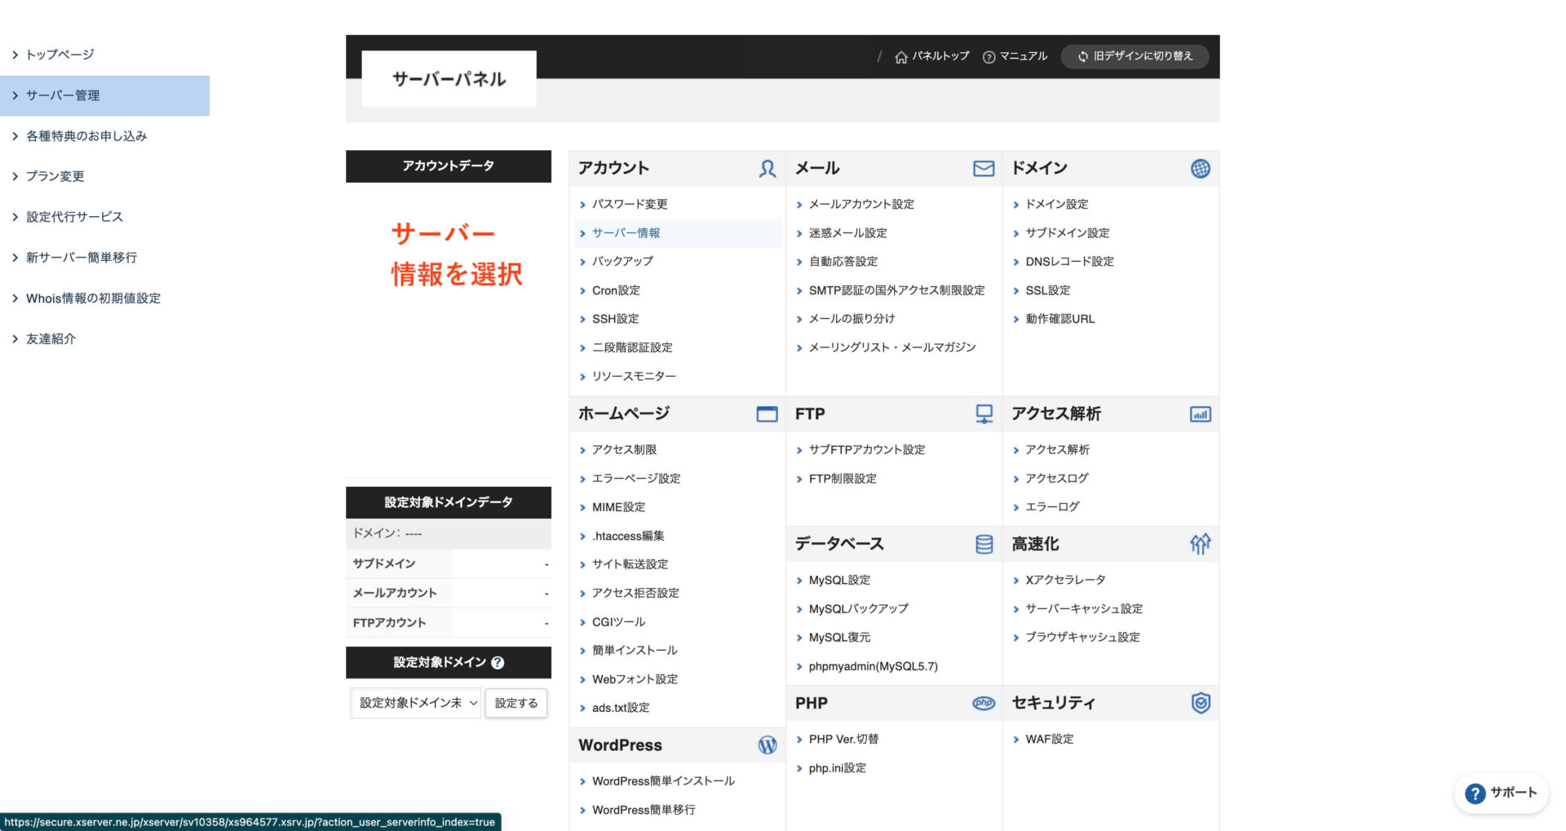Screen dimensions: 1566x831
Task: Open 新サーバー簡単移行 in sidebar
Action: click(x=82, y=258)
